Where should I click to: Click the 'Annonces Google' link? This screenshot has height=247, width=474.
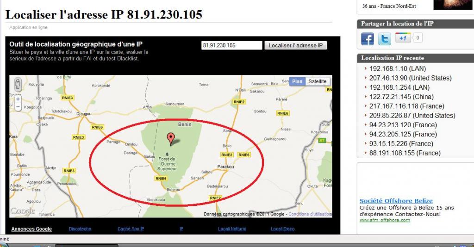[x=31, y=229]
